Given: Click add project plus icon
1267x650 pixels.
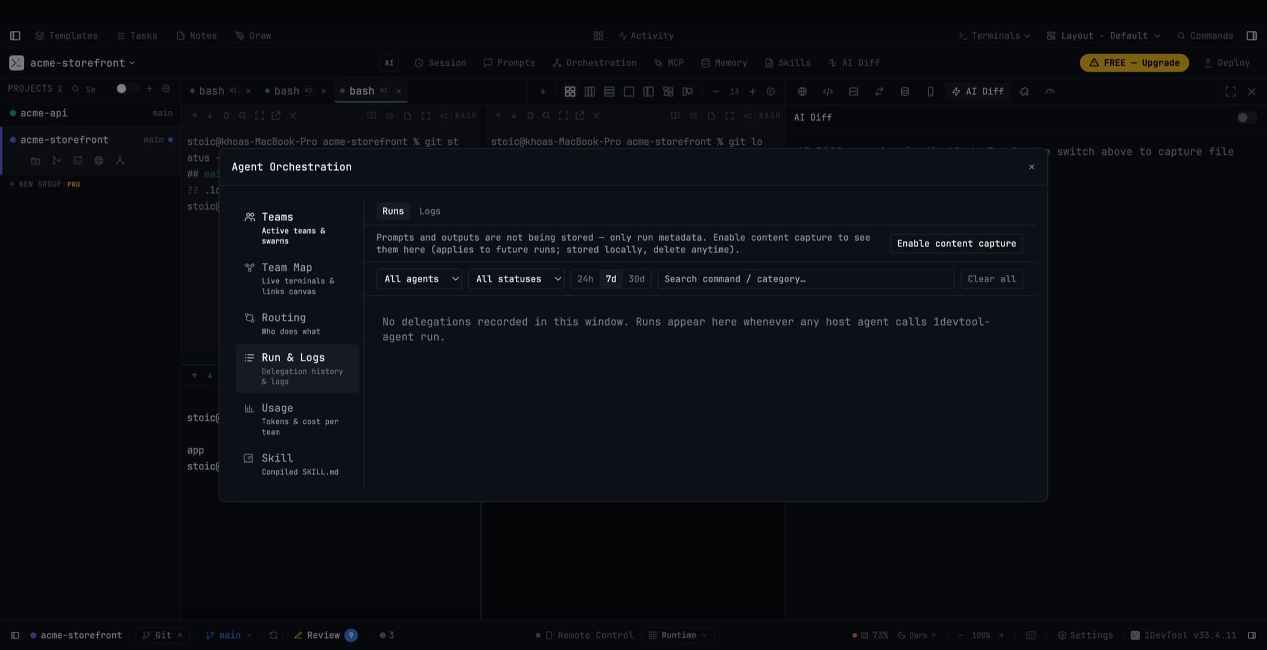Looking at the screenshot, I should [149, 89].
